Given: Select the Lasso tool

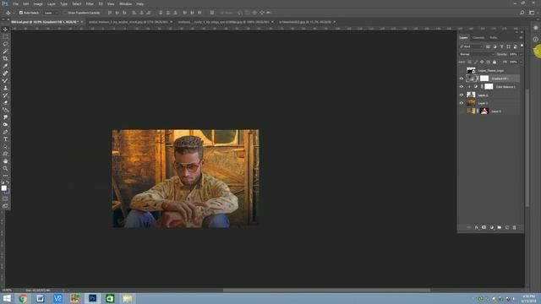Looking at the screenshot, I should tap(5, 44).
